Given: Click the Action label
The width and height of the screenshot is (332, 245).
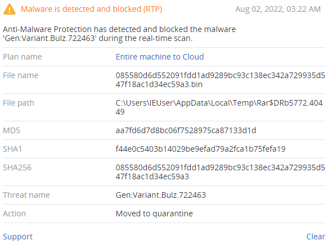Looking at the screenshot, I should [x=15, y=214].
